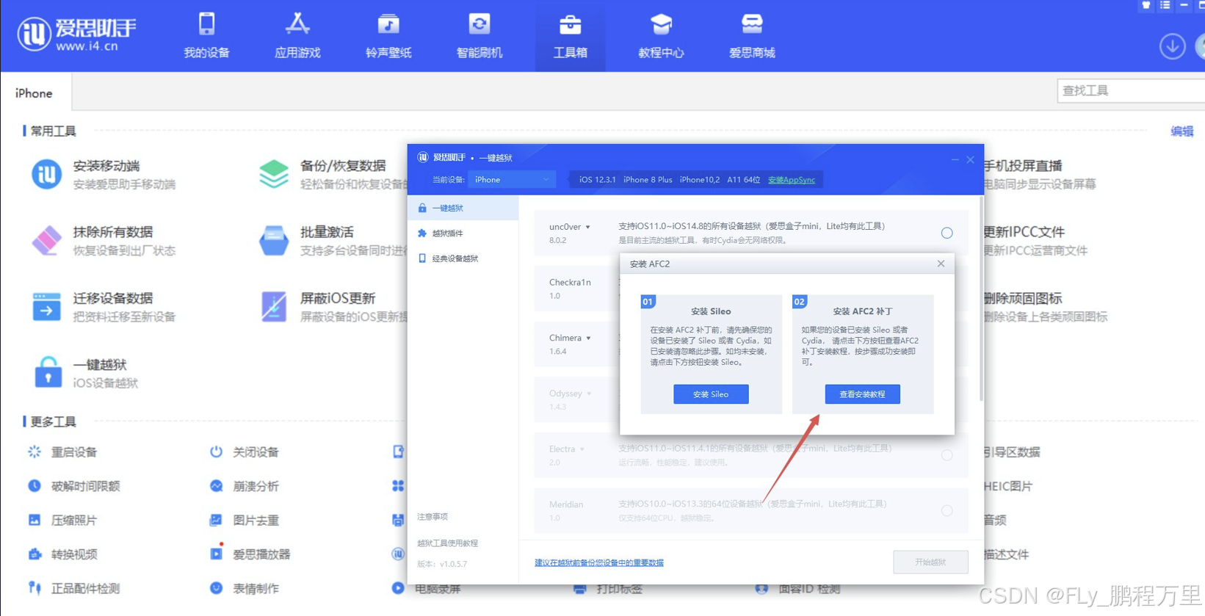
Task: Close the 安装 AFC2 dialog
Action: (941, 264)
